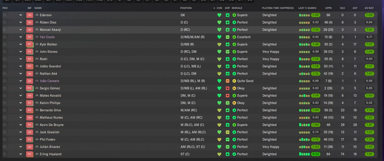Click Kyle Walker's condition heart icon
384x161 pixels.
point(219,44)
